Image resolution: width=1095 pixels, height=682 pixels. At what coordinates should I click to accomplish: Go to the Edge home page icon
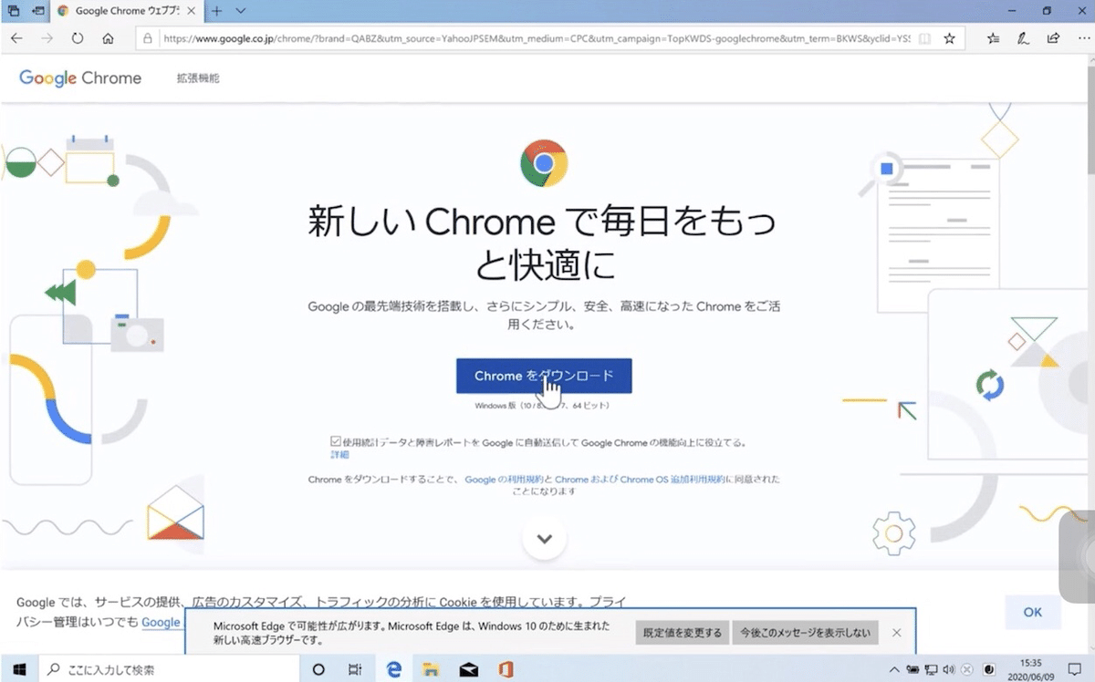108,38
